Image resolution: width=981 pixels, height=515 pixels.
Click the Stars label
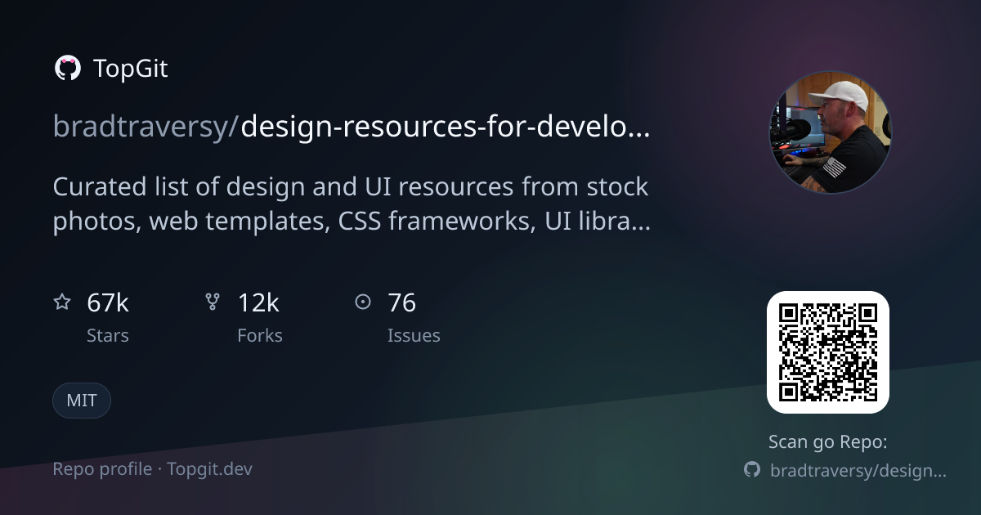108,335
